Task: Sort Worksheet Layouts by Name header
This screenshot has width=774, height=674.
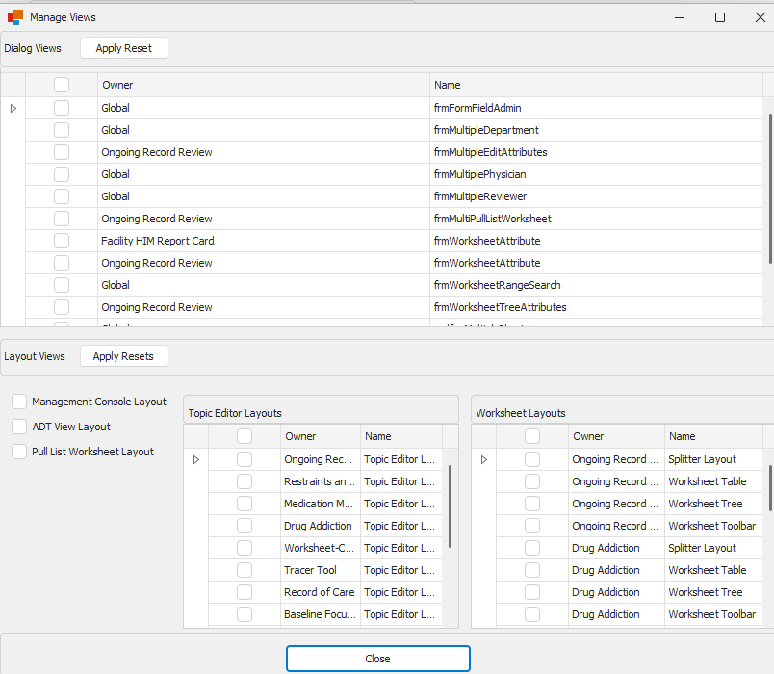Action: point(713,436)
